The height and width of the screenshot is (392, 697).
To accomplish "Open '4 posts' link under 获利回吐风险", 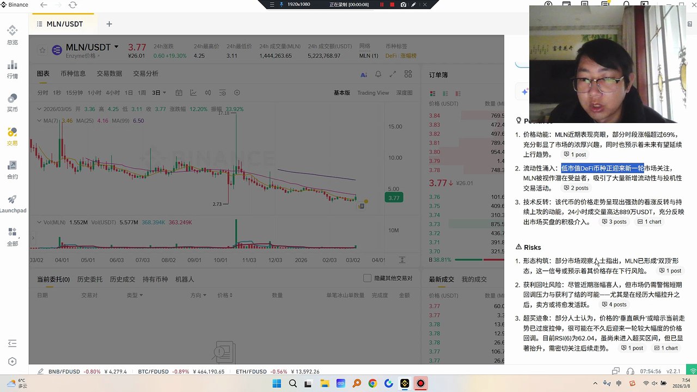I will tap(614, 305).
